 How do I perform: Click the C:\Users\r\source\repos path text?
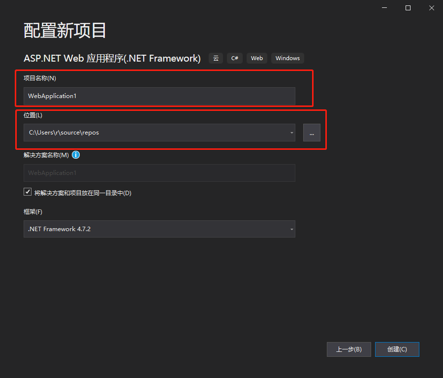tap(64, 133)
